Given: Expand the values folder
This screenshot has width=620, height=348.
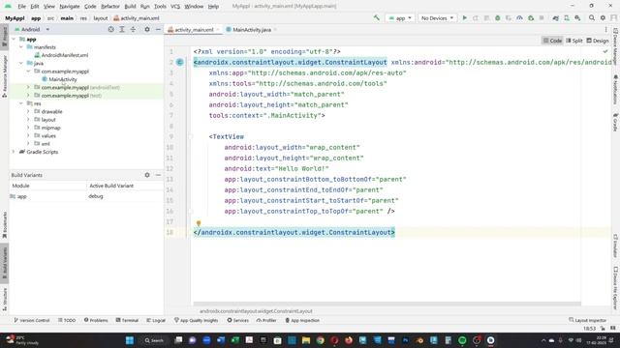Looking at the screenshot, I should [x=28, y=135].
